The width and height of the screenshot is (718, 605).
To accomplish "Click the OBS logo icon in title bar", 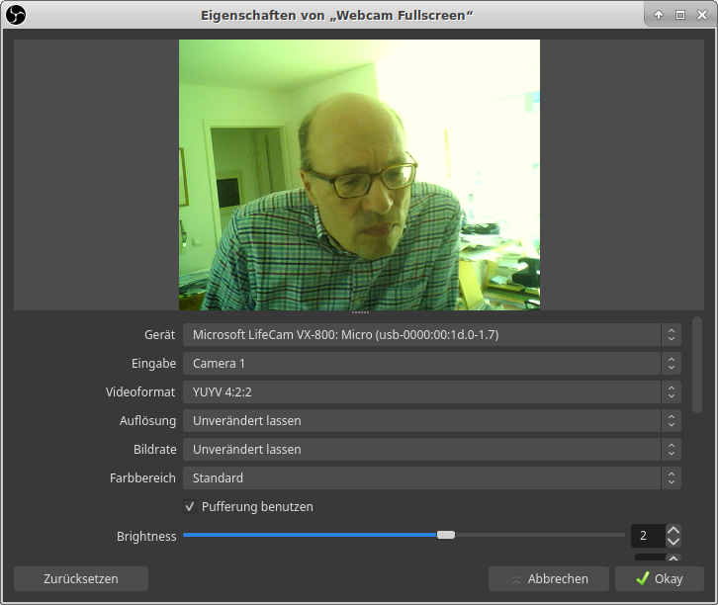I will tap(16, 15).
